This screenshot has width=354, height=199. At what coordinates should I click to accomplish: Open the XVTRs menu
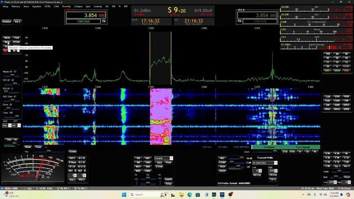tap(48, 6)
